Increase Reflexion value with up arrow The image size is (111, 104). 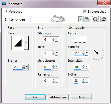tap(54, 79)
